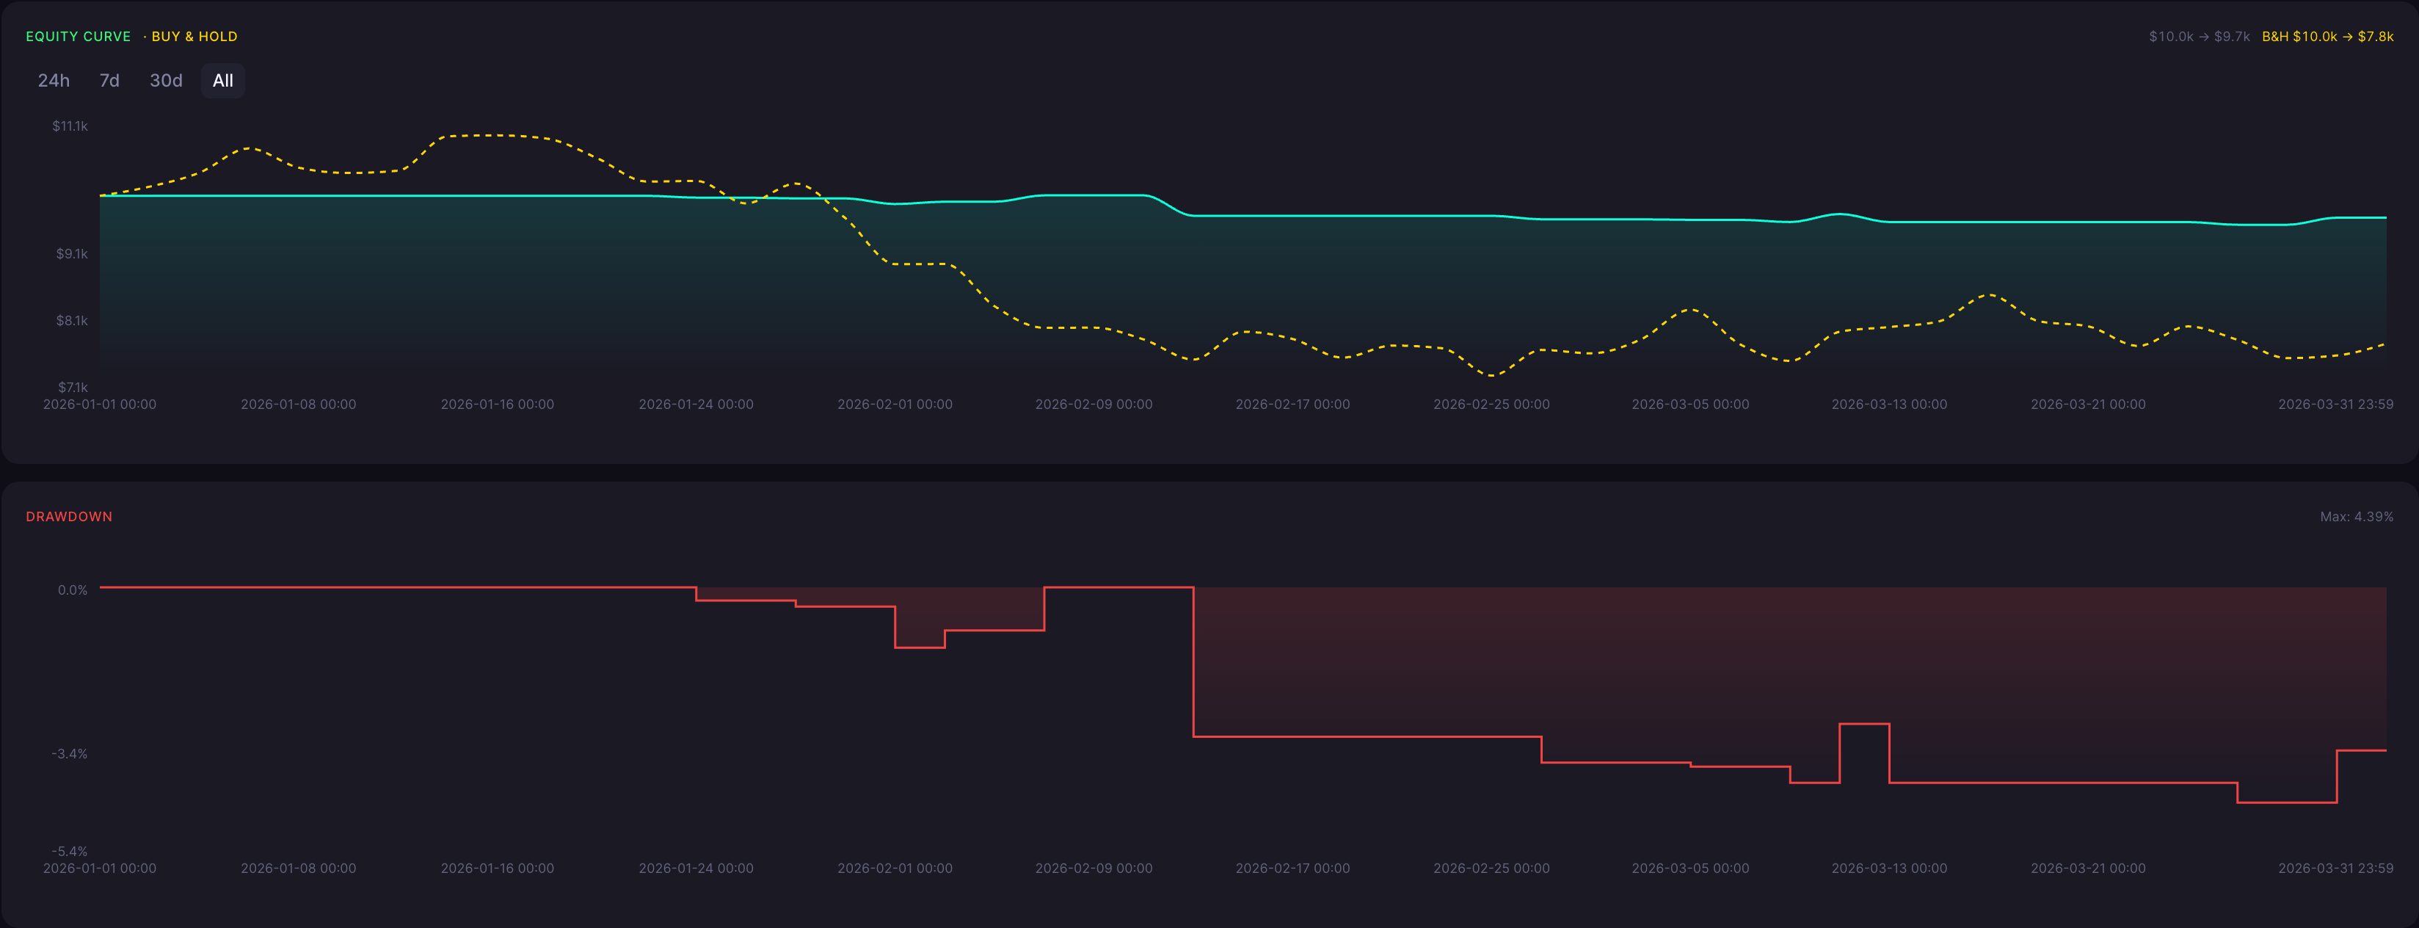2419x928 pixels.
Task: Click equity chart date 2026-03-05 00:00
Action: [x=1690, y=404]
